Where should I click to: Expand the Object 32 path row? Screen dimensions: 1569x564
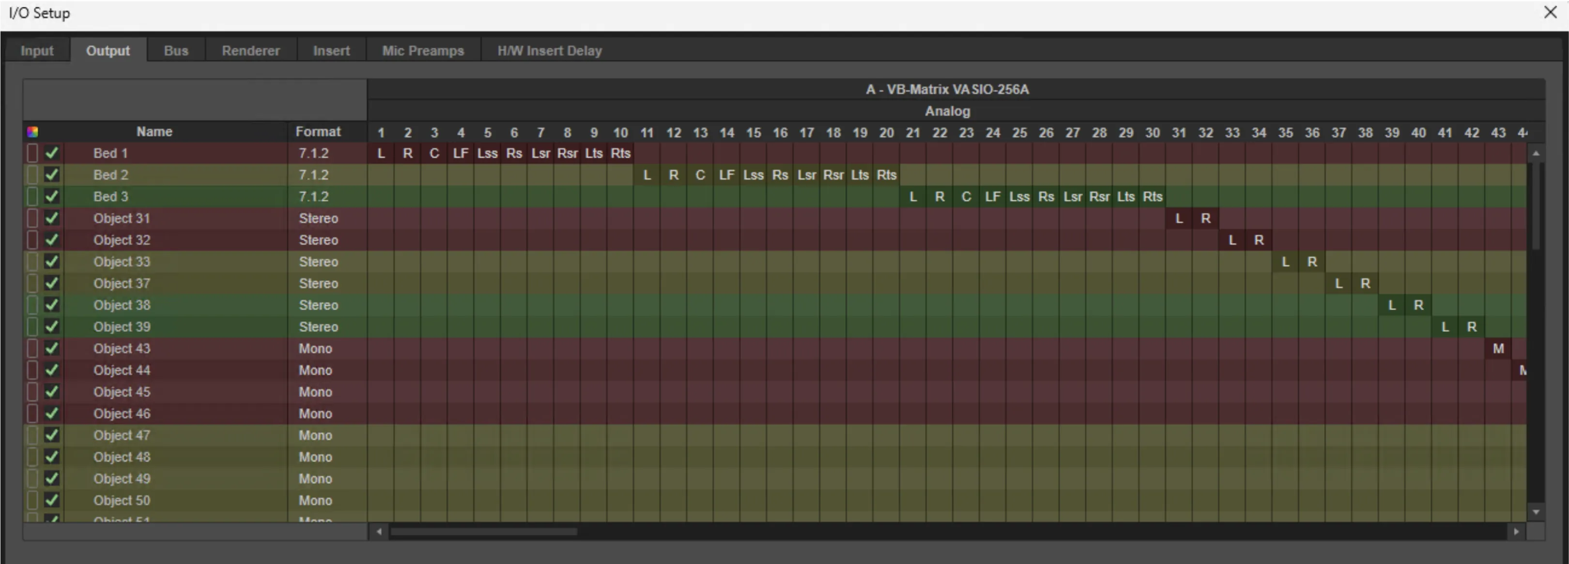click(x=33, y=240)
